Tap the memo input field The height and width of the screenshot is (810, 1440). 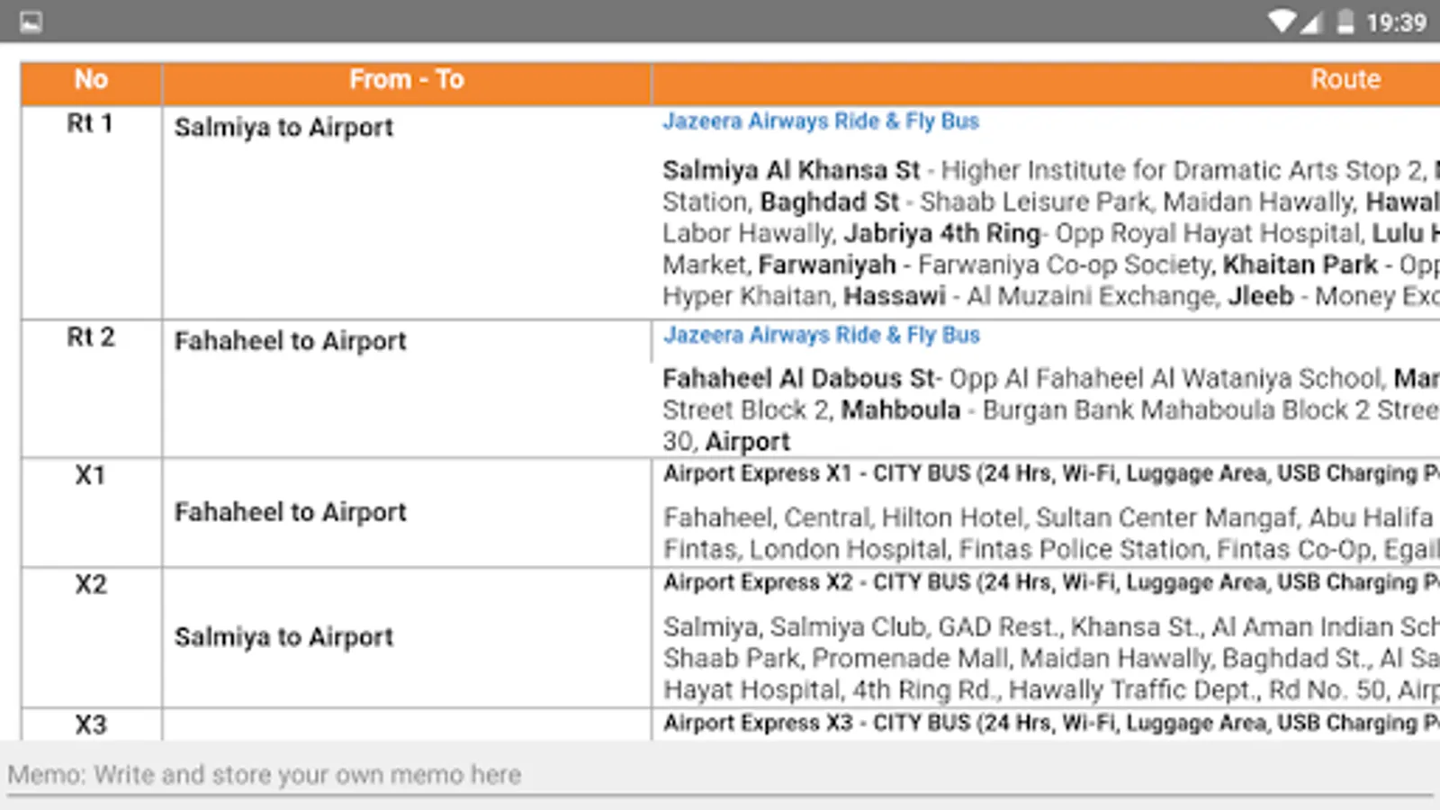tap(720, 775)
